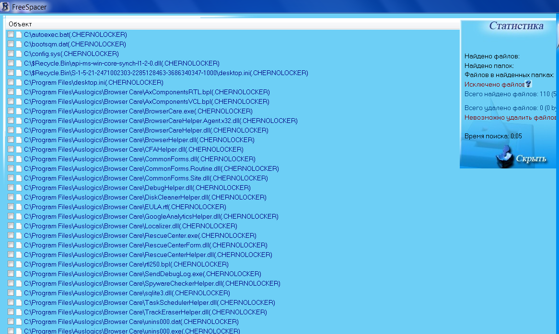Click file icon of SpywareCheckerHelper.dll

19,283
